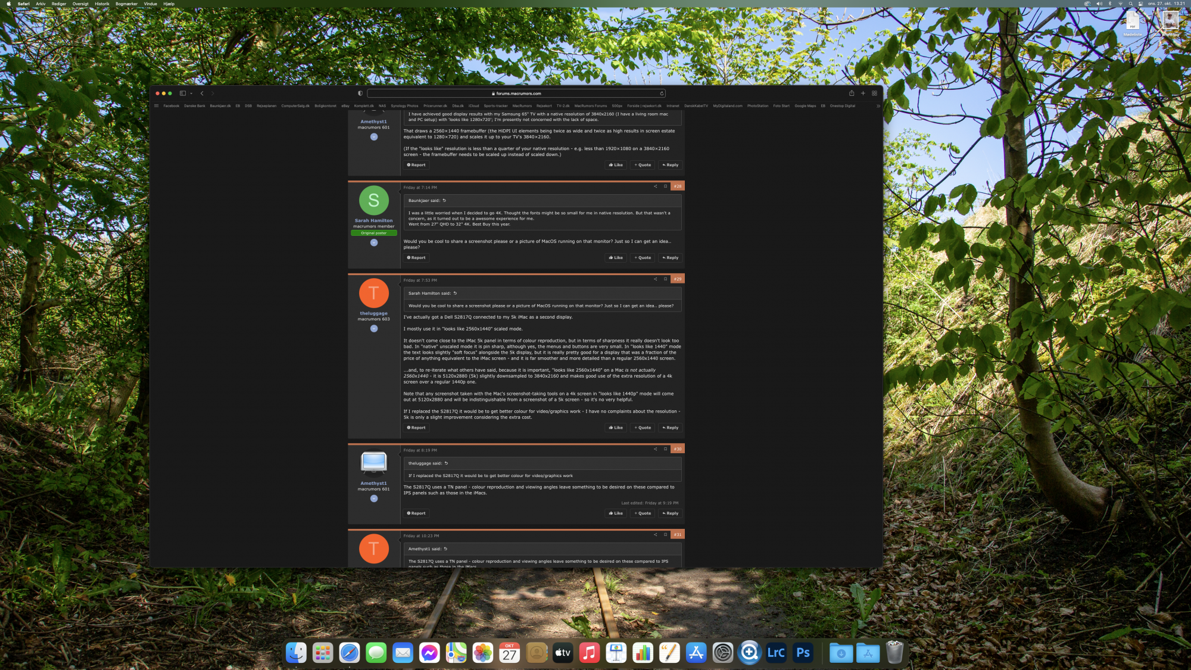The image size is (1191, 670).
Task: Open the Historik menu
Action: click(102, 4)
